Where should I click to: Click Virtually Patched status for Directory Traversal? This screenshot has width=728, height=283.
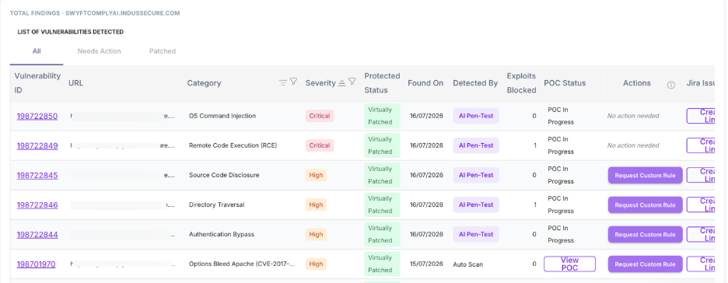(382, 205)
